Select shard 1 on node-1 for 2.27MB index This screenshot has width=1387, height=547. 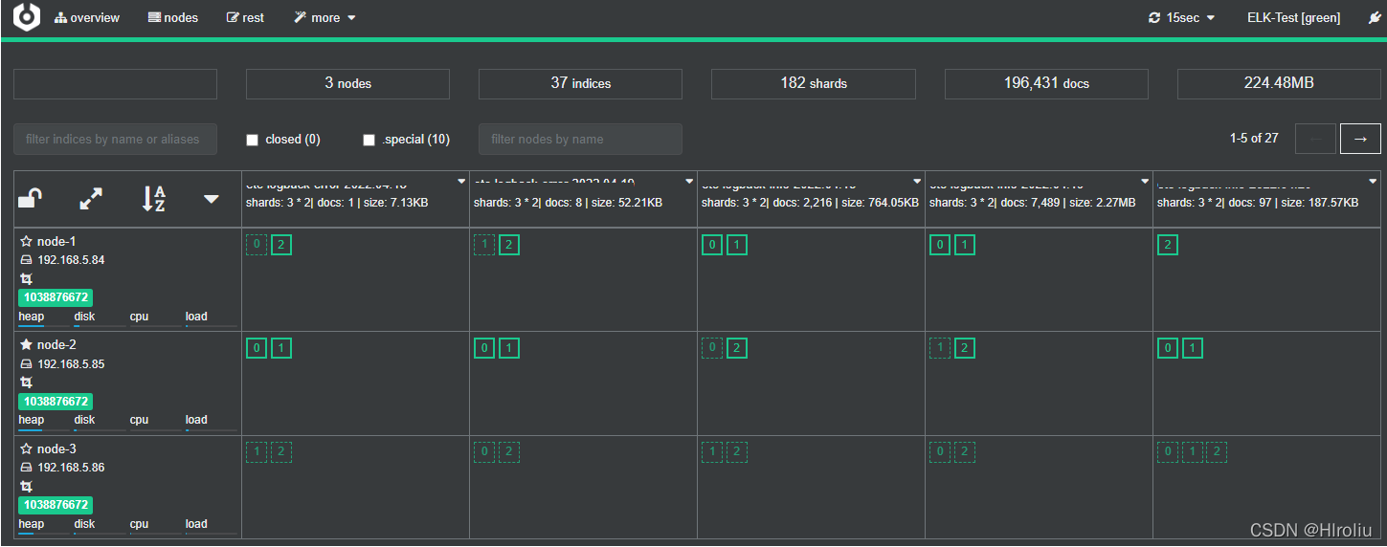click(965, 245)
